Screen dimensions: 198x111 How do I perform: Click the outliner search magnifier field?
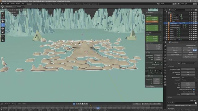[179, 10]
